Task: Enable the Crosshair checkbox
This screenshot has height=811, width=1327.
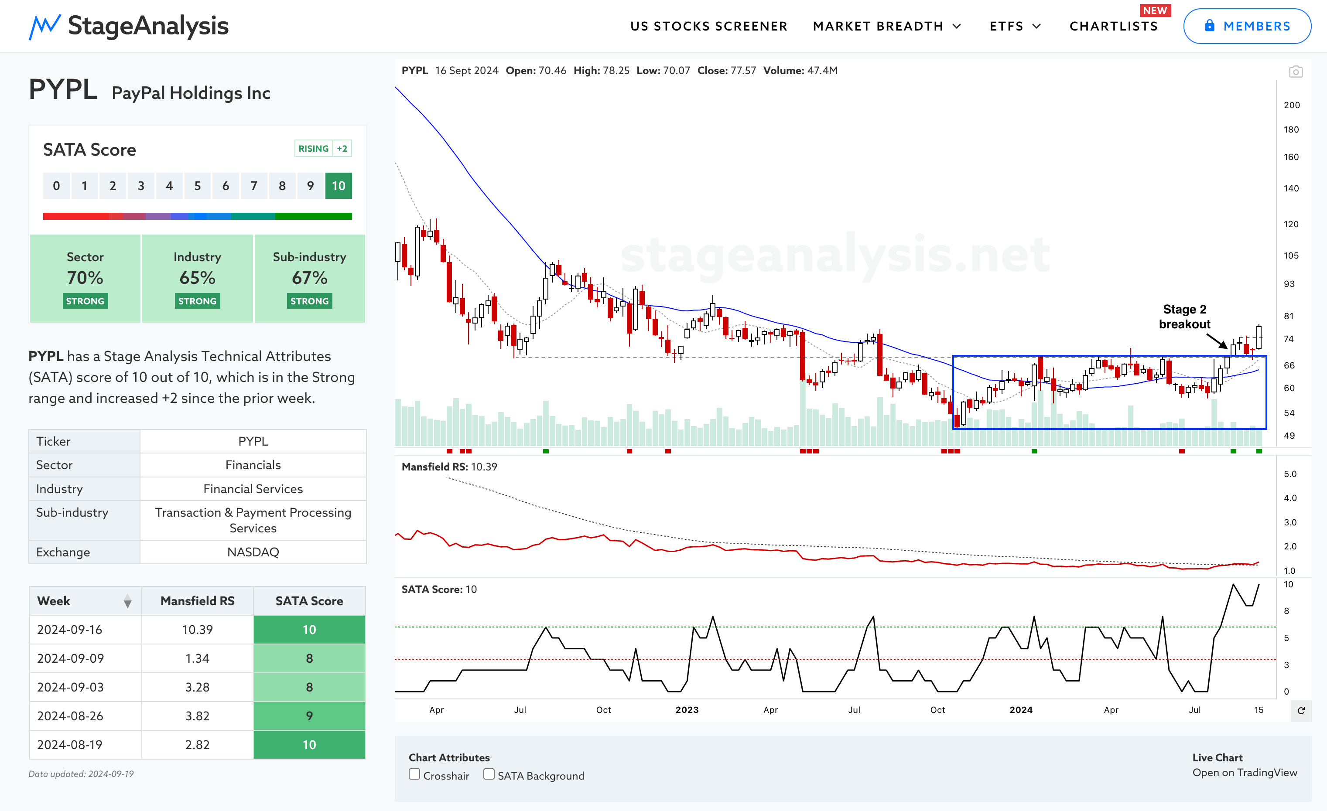Action: [414, 774]
